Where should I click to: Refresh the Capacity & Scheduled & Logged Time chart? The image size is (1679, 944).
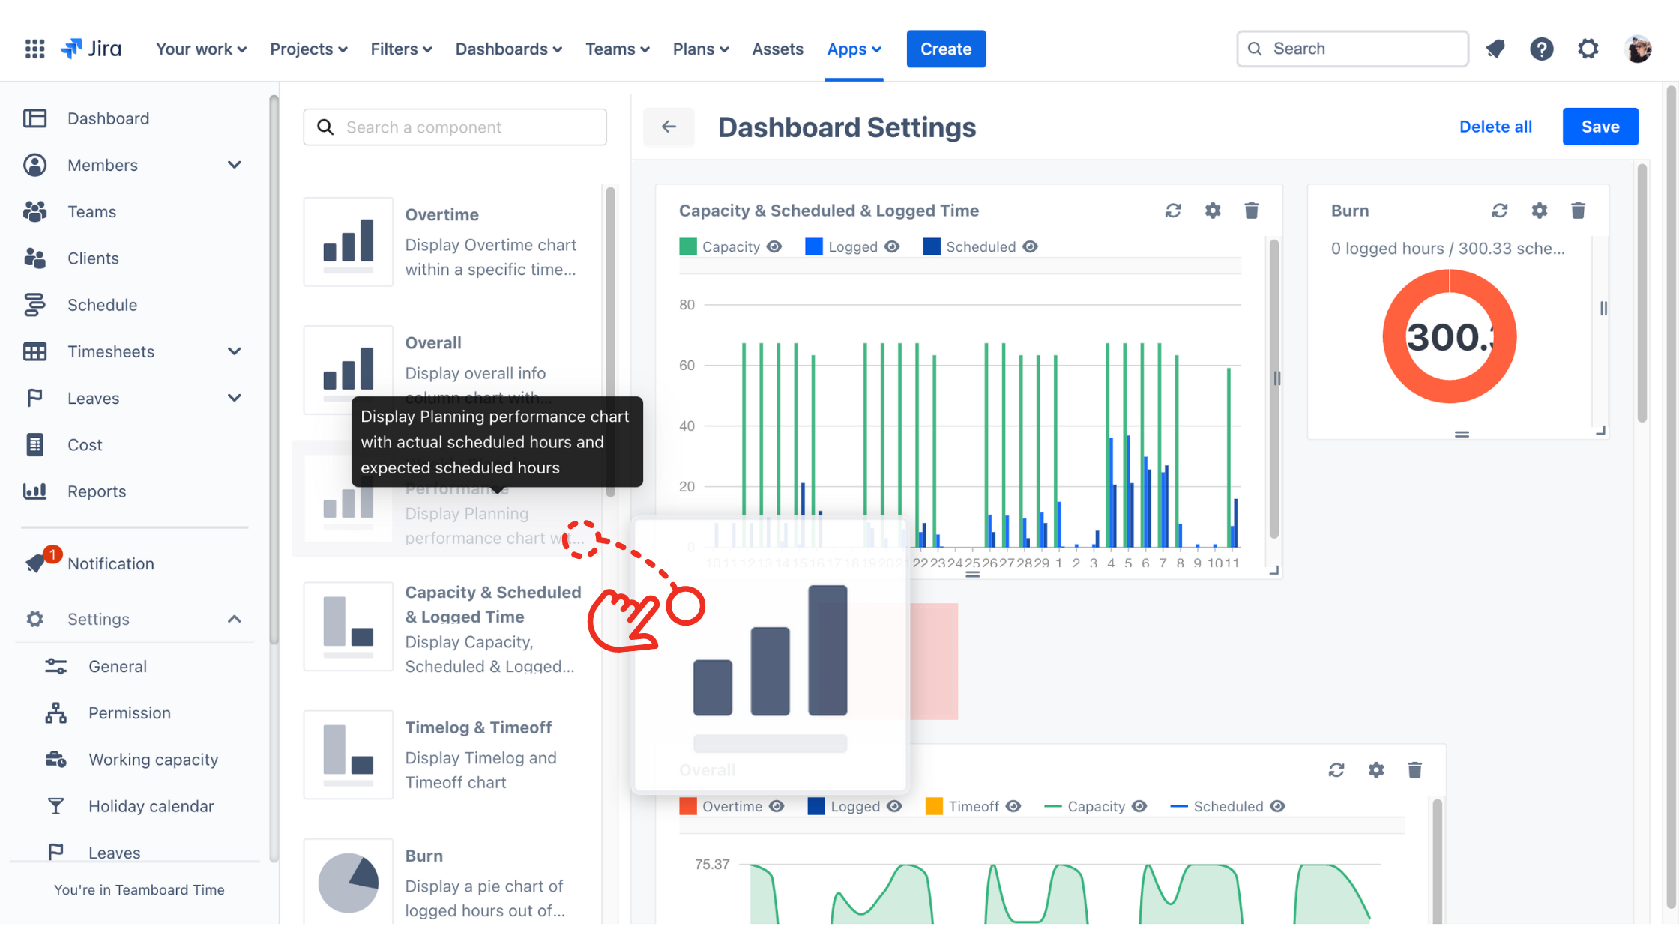[1173, 211]
